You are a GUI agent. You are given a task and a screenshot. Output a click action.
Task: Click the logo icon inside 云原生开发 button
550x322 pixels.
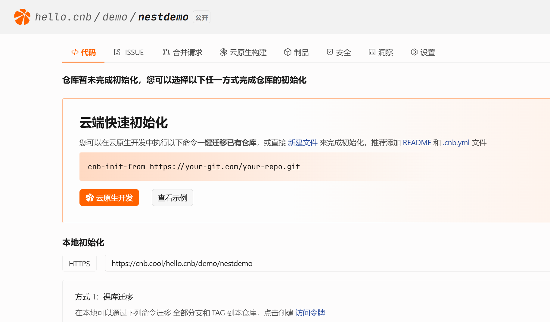tap(89, 198)
